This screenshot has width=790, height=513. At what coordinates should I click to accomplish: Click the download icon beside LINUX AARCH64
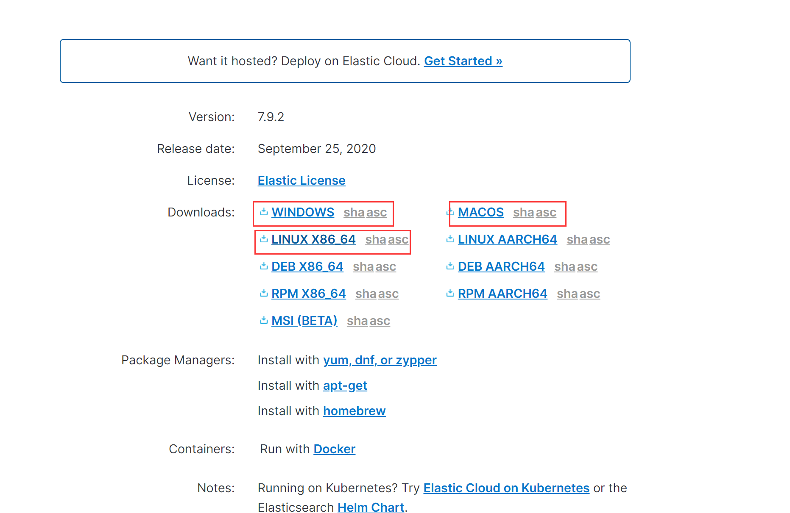[x=450, y=239]
